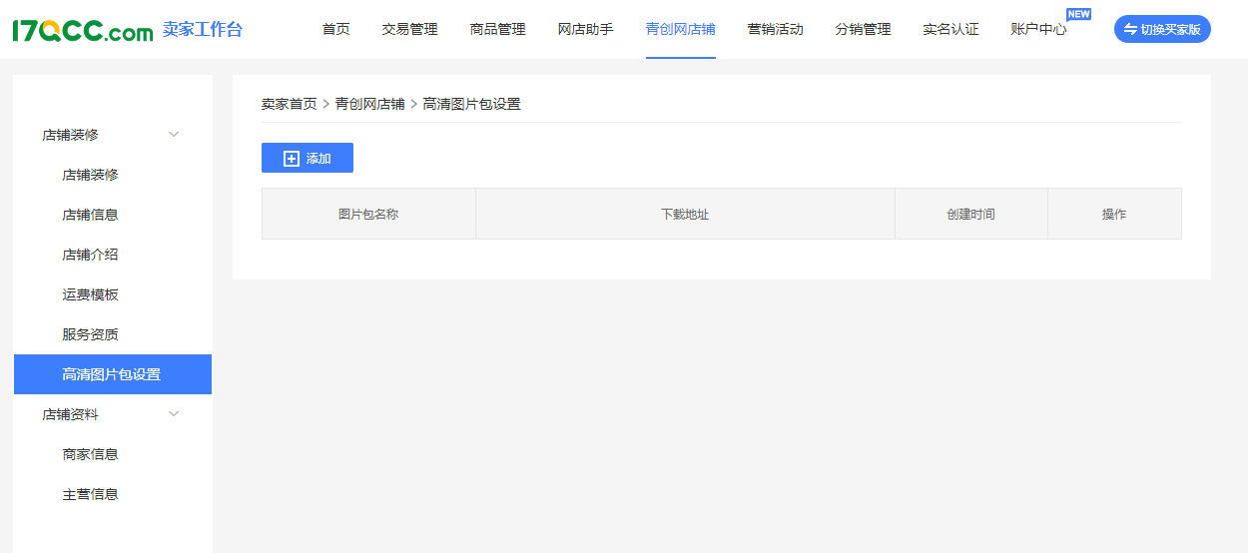1248x553 pixels.
Task: Open 店铺信息 in the sidebar
Action: (x=90, y=215)
